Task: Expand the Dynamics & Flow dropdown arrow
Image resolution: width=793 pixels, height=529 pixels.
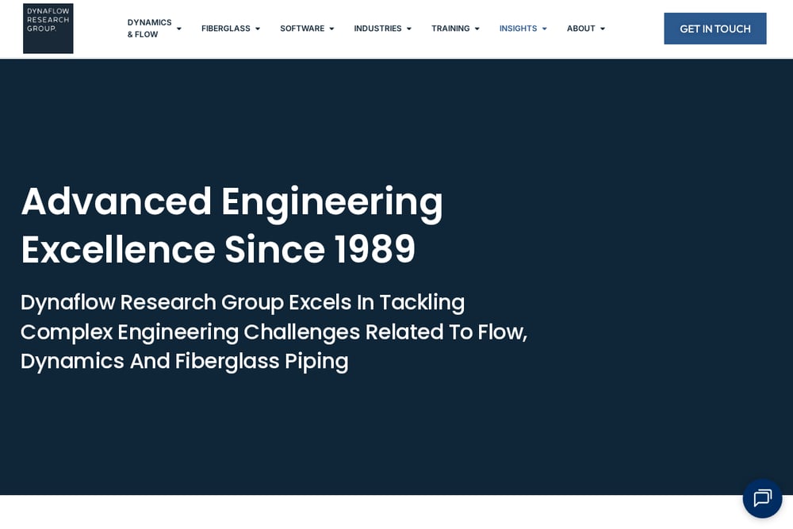Action: click(x=179, y=29)
